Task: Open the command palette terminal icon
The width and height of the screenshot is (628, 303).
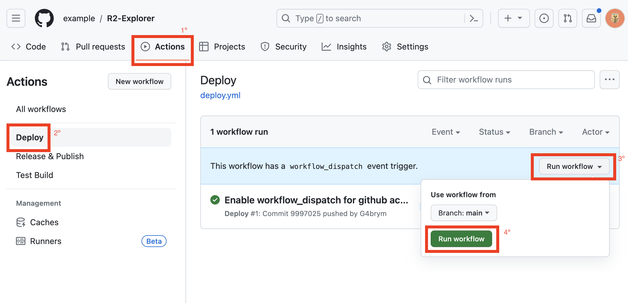Action: tap(474, 18)
